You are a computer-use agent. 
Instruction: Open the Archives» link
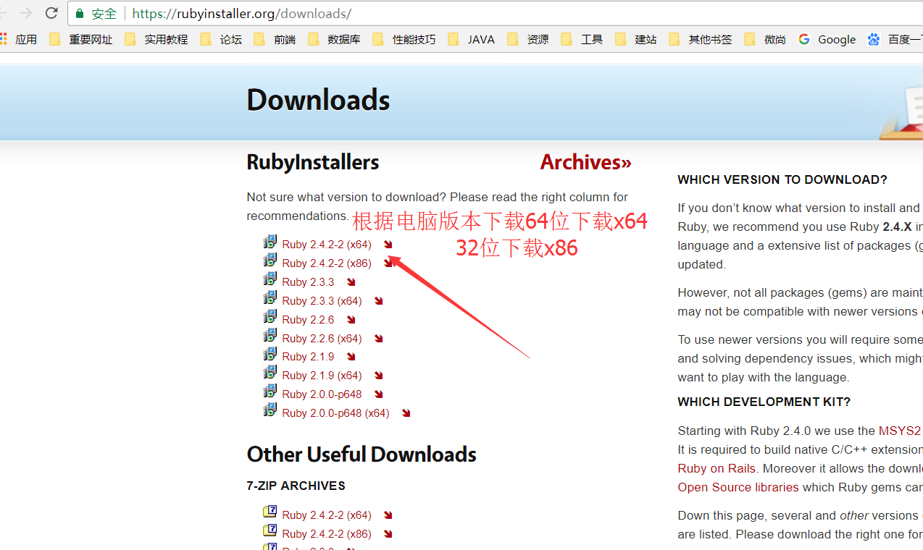[x=585, y=162]
